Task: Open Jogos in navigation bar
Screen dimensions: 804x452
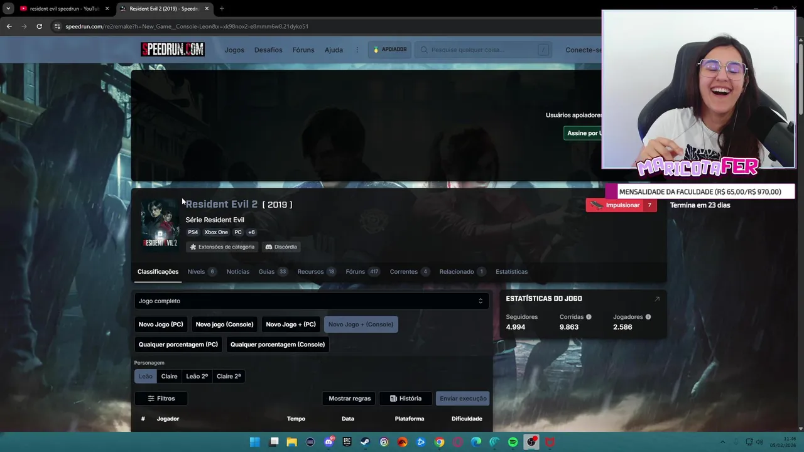Action: [x=234, y=50]
